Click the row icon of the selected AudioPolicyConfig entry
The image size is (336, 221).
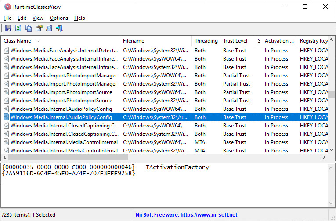coord(7,117)
